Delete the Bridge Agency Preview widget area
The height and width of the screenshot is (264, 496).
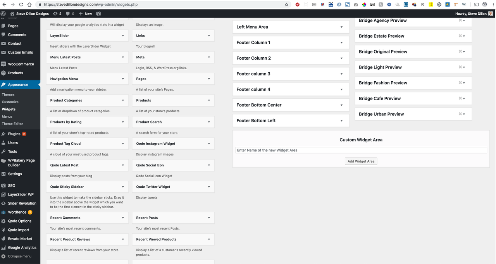tap(460, 20)
